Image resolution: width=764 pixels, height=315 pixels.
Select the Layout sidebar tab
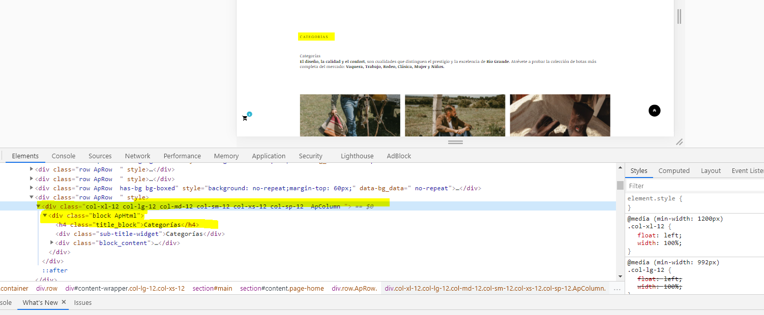[711, 170]
